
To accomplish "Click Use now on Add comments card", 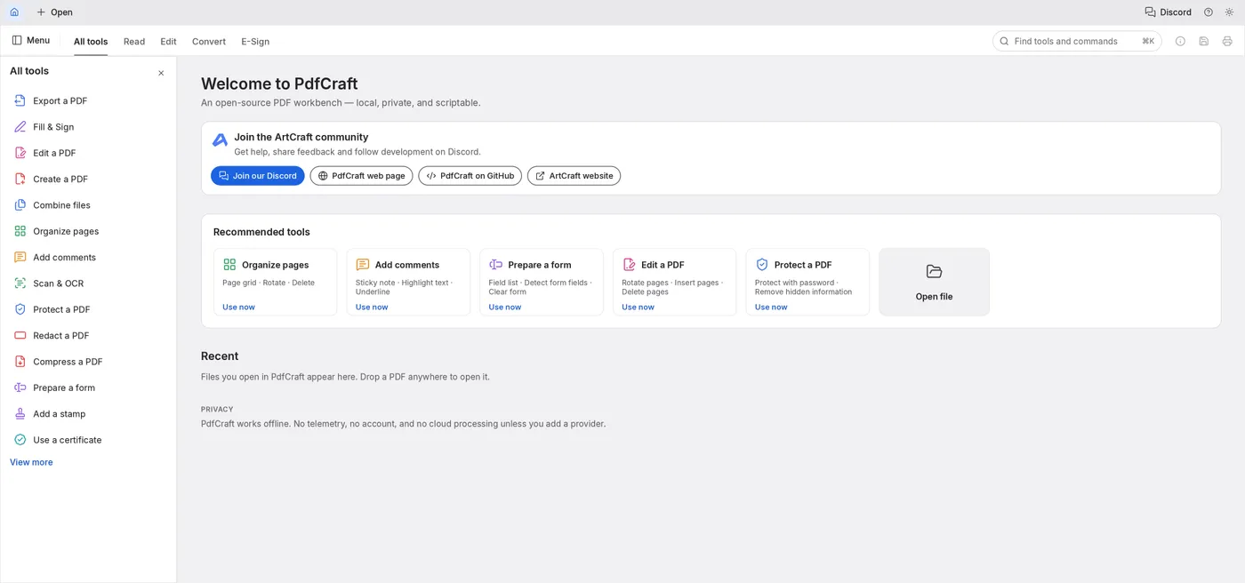I will coord(372,307).
